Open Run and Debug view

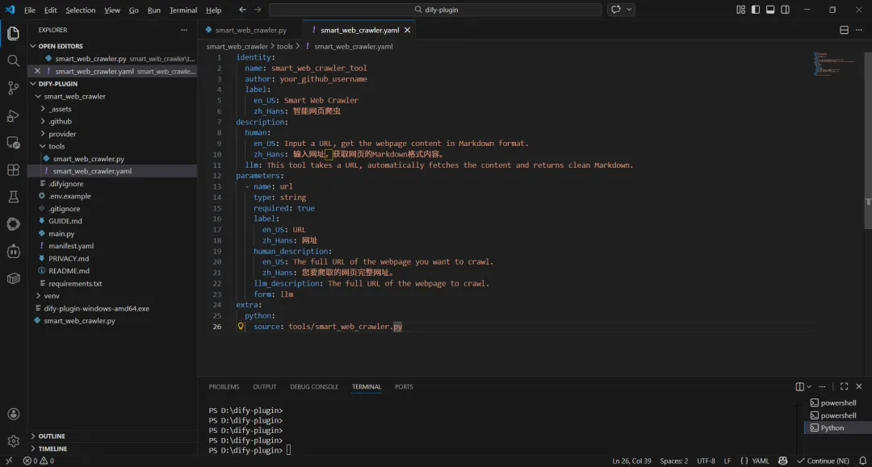coord(14,115)
